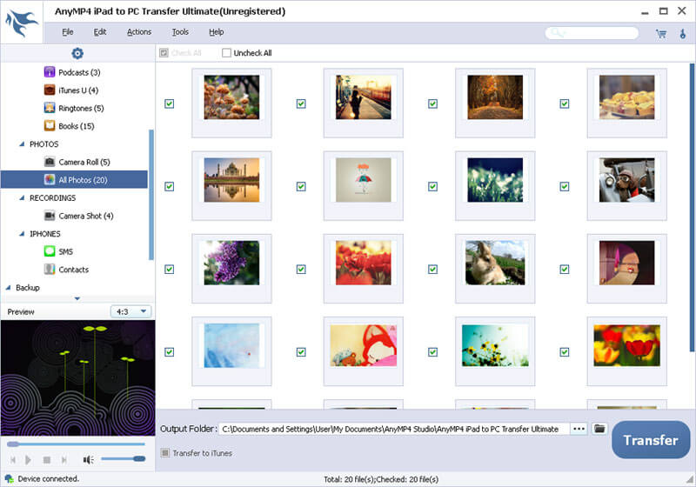Collapse the Backup tree section
Image resolution: width=696 pixels, height=487 pixels.
(x=8, y=287)
